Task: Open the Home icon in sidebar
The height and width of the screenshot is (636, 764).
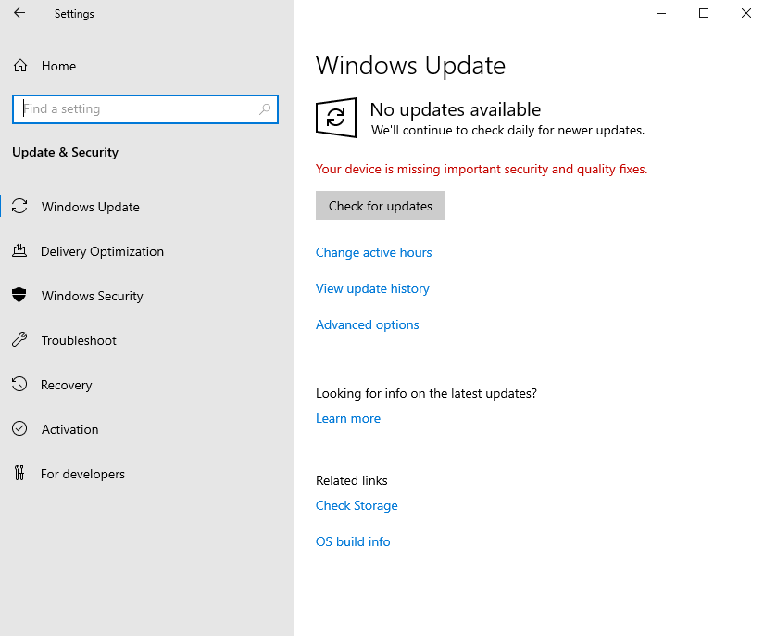Action: click(20, 65)
